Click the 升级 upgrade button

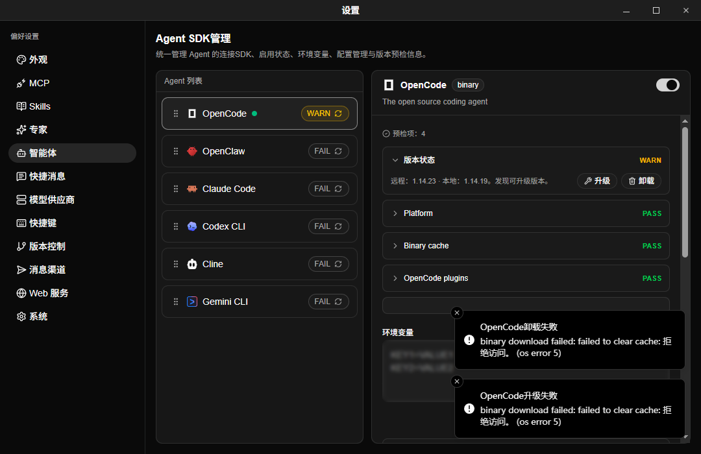tap(597, 181)
